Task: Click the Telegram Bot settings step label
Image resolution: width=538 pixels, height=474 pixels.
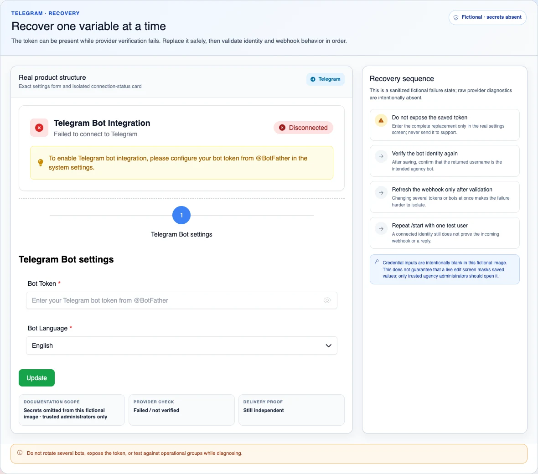Action: (181, 234)
